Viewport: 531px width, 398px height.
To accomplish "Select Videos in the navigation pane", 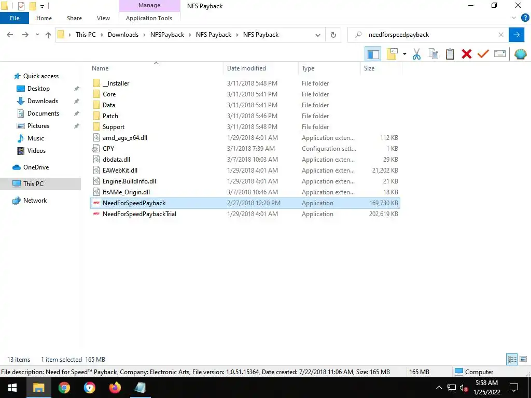I will 36,151.
